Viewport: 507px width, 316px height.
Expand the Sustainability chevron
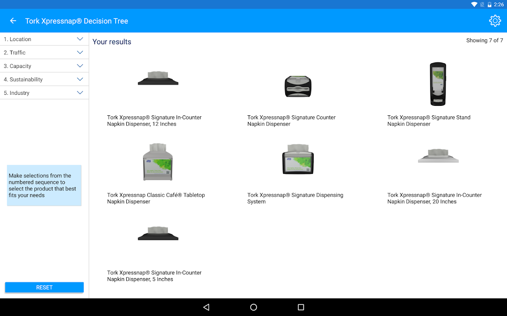click(x=80, y=79)
